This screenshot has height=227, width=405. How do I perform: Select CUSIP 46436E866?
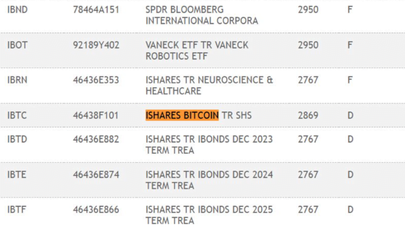point(96,209)
